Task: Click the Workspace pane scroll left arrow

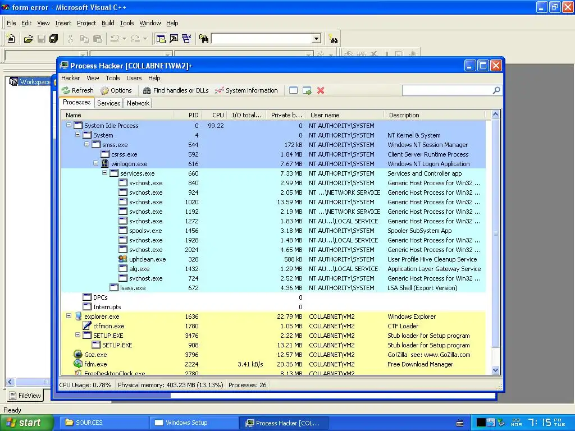Action: point(10,382)
